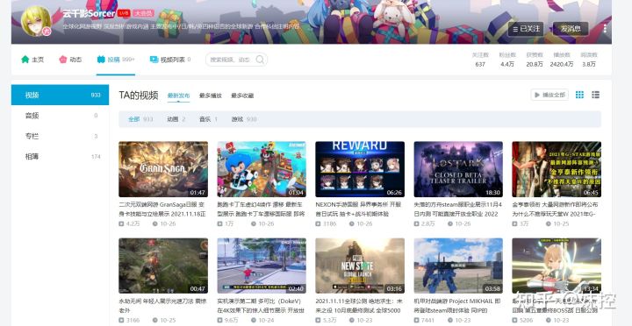Open the REWARD video thumbnail
The height and width of the screenshot is (326, 632).
tap(360, 169)
